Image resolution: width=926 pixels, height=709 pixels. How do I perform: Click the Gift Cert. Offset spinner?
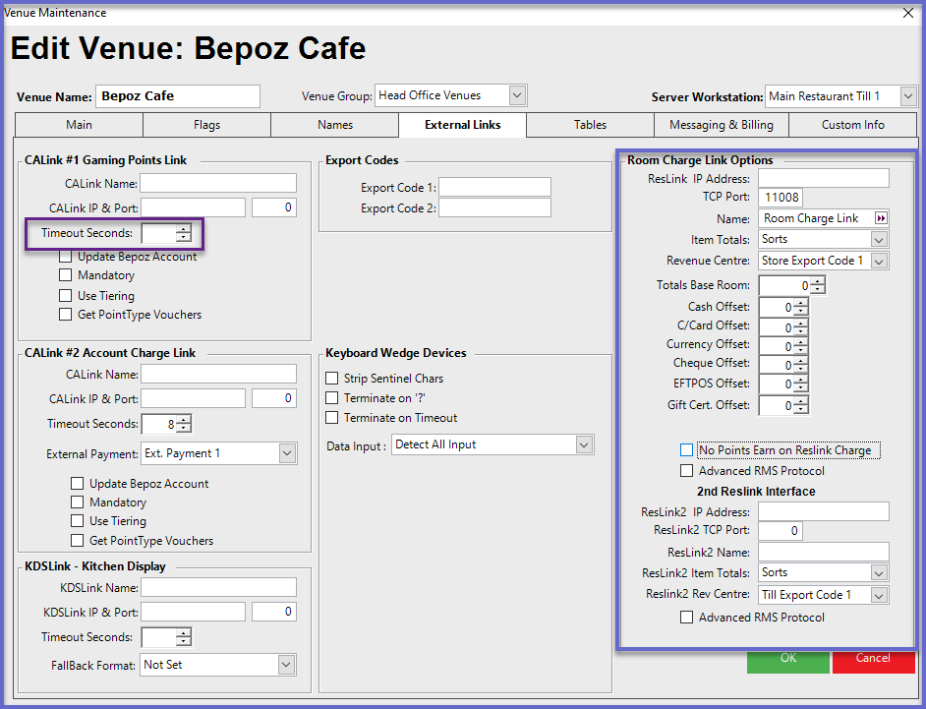point(783,405)
